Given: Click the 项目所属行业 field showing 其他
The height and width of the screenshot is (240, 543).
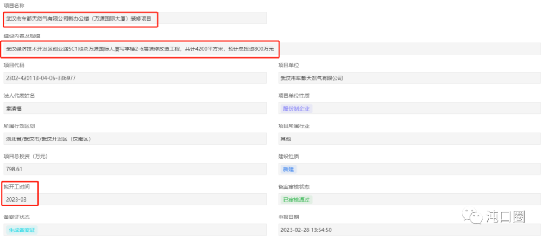Looking at the screenshot, I should click(409, 139).
